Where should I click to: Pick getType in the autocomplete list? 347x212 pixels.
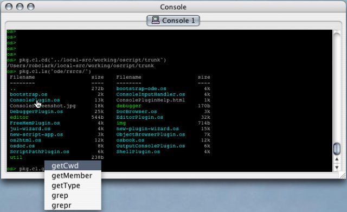73,185
